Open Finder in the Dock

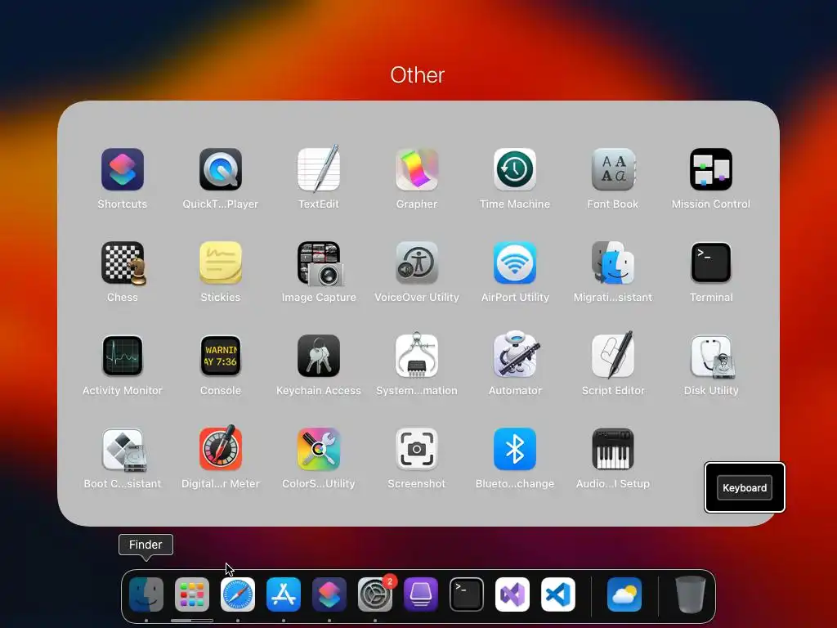(x=146, y=594)
